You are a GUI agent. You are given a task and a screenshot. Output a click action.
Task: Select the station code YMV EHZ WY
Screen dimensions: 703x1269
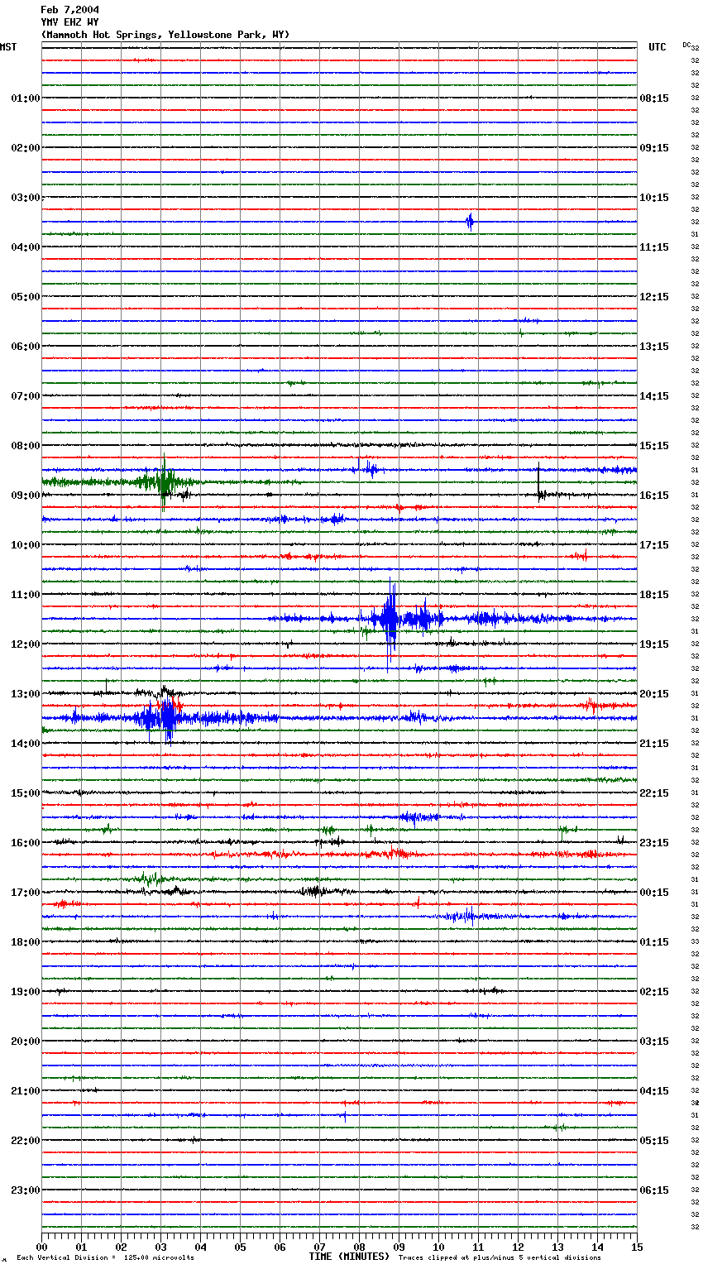click(69, 22)
